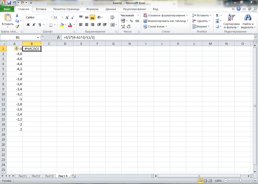Click the Save icon in quick access toolbar
Viewport: 258px width, 184px height.
(x=9, y=3)
